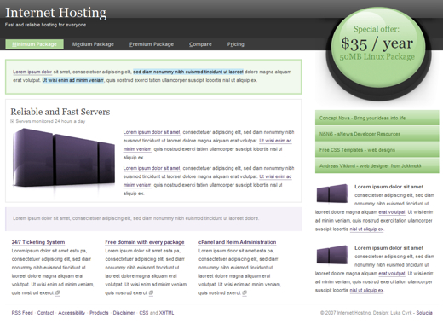Screen dimensions: 443x324
Task: Click the CSS validation footer link
Action: click(x=144, y=313)
